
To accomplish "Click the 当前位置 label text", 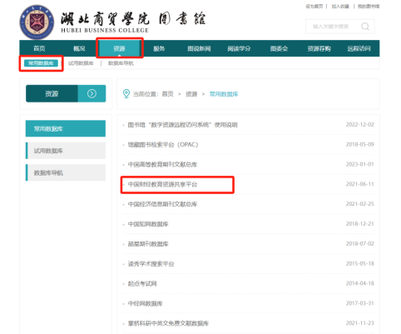I will tap(146, 94).
